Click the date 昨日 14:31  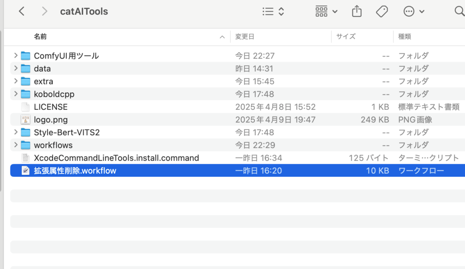254,68
